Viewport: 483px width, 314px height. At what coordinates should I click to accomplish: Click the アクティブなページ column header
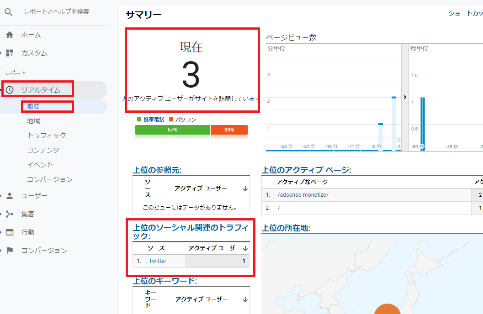(302, 182)
